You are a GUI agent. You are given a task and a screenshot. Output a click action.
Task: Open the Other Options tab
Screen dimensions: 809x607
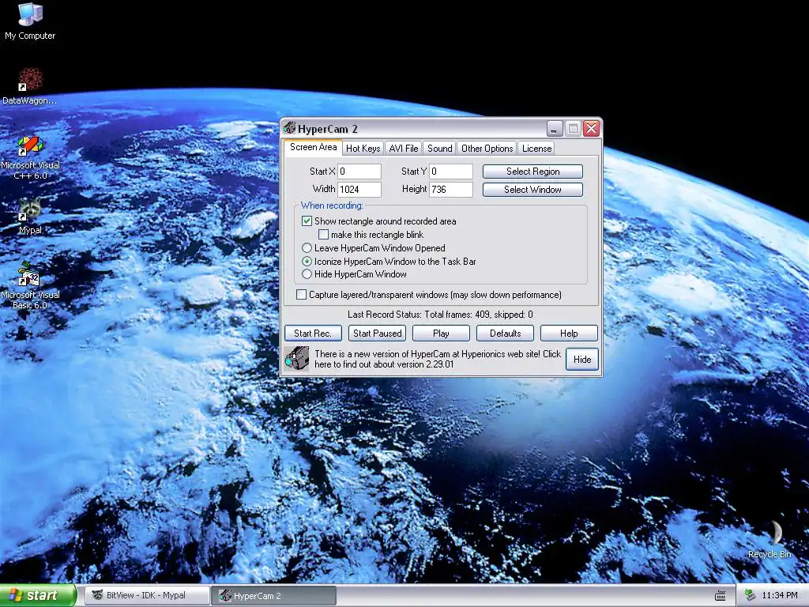487,148
